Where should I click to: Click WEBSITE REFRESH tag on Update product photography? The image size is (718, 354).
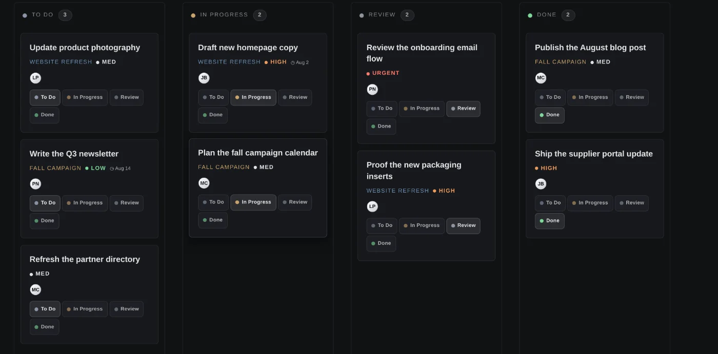coord(61,62)
